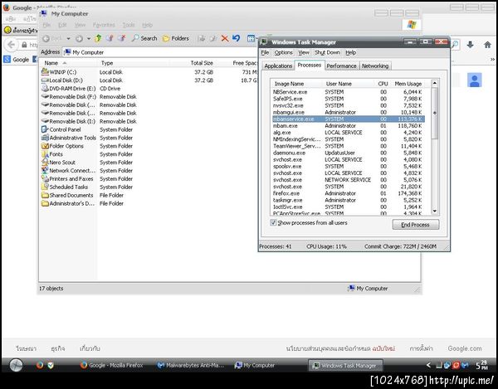This screenshot has width=498, height=389.
Task: Toggle Show processes from all users checkbox
Action: tap(273, 222)
